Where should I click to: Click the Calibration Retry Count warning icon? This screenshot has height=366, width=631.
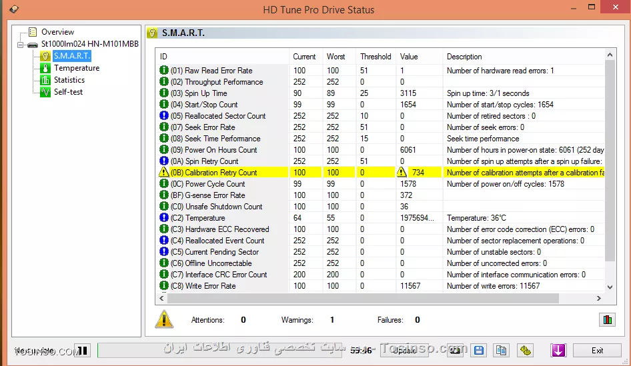pos(164,172)
